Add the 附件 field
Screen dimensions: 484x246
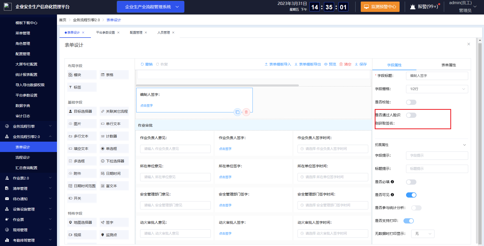[x=82, y=173]
